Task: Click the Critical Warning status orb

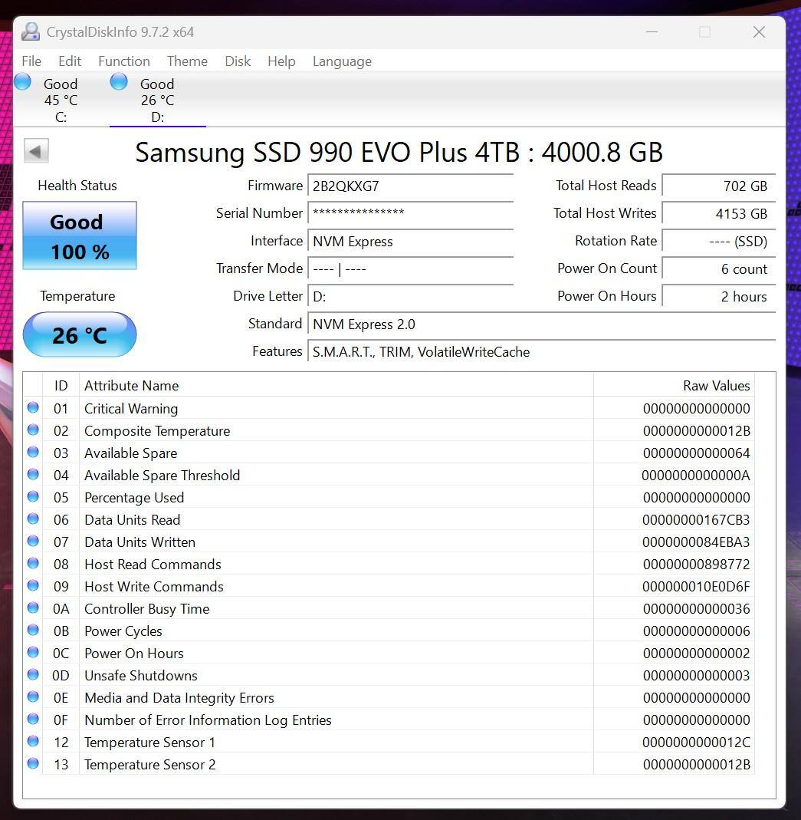Action: click(33, 408)
